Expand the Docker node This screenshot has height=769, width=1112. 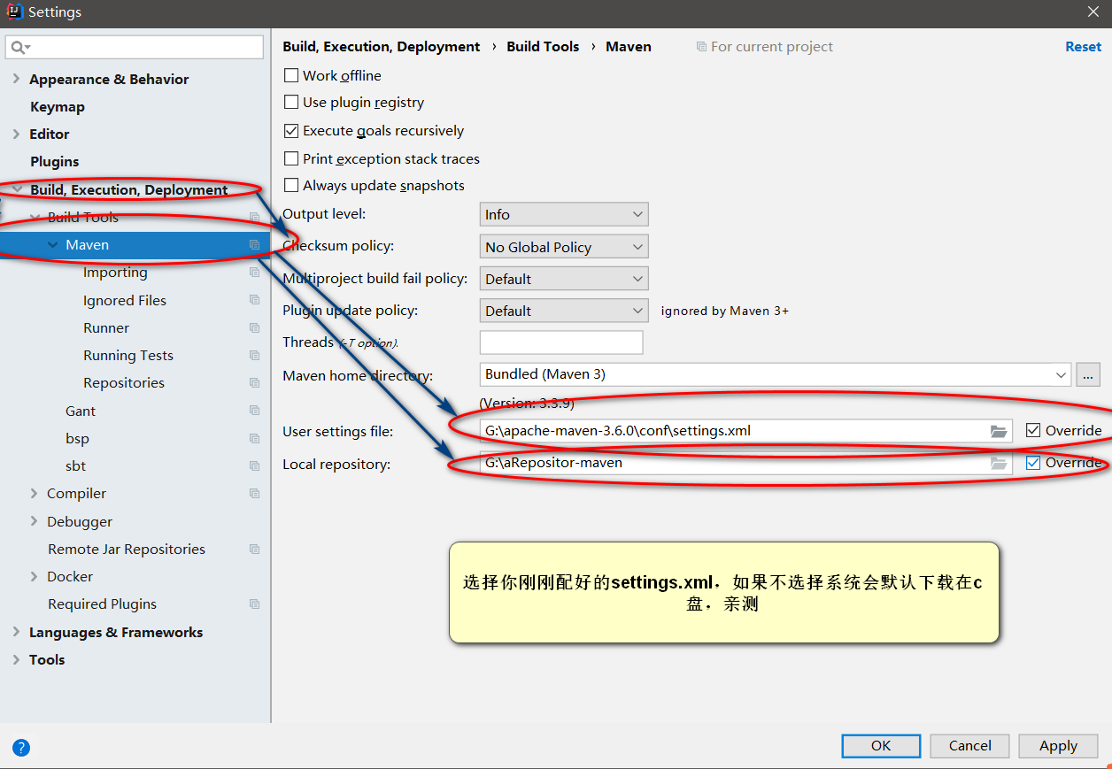34,576
